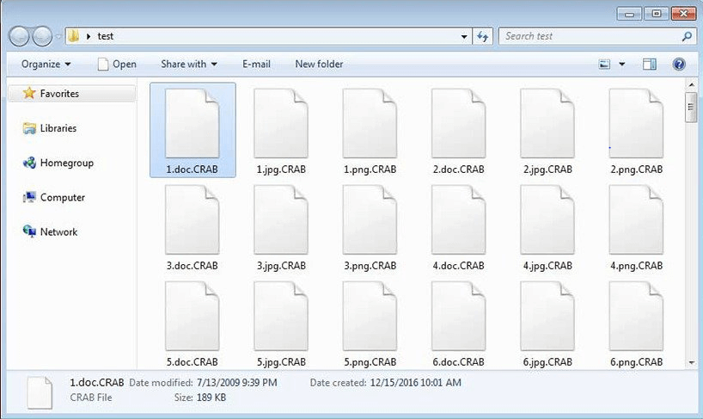Open the Help question mark icon
Viewport: 703px width, 419px height.
coord(679,65)
